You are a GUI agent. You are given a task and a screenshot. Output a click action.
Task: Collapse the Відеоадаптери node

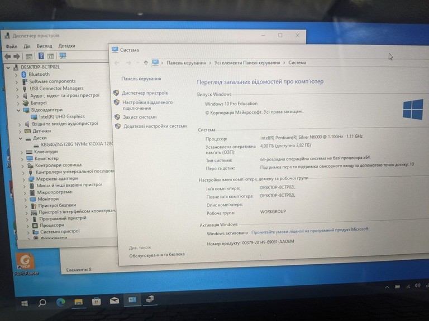(x=18, y=110)
